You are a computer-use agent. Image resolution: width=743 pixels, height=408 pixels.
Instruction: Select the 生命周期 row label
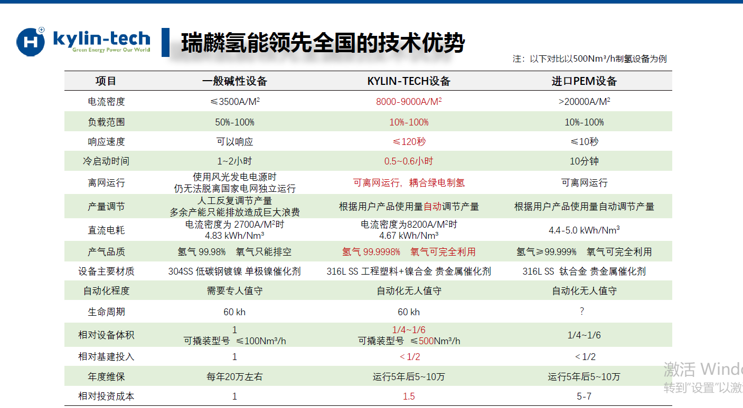coord(106,312)
